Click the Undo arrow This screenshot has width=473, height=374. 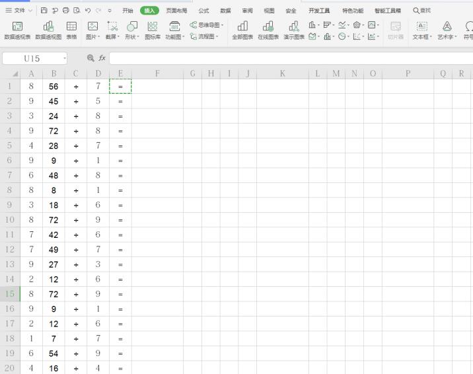(x=88, y=11)
